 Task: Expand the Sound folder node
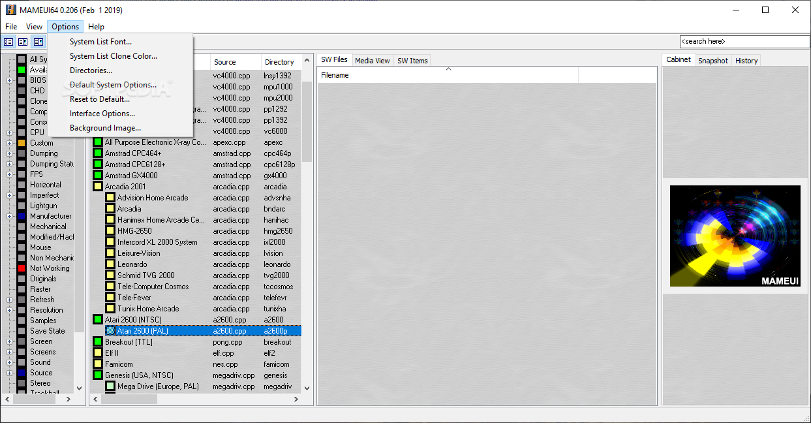pyautogui.click(x=9, y=362)
